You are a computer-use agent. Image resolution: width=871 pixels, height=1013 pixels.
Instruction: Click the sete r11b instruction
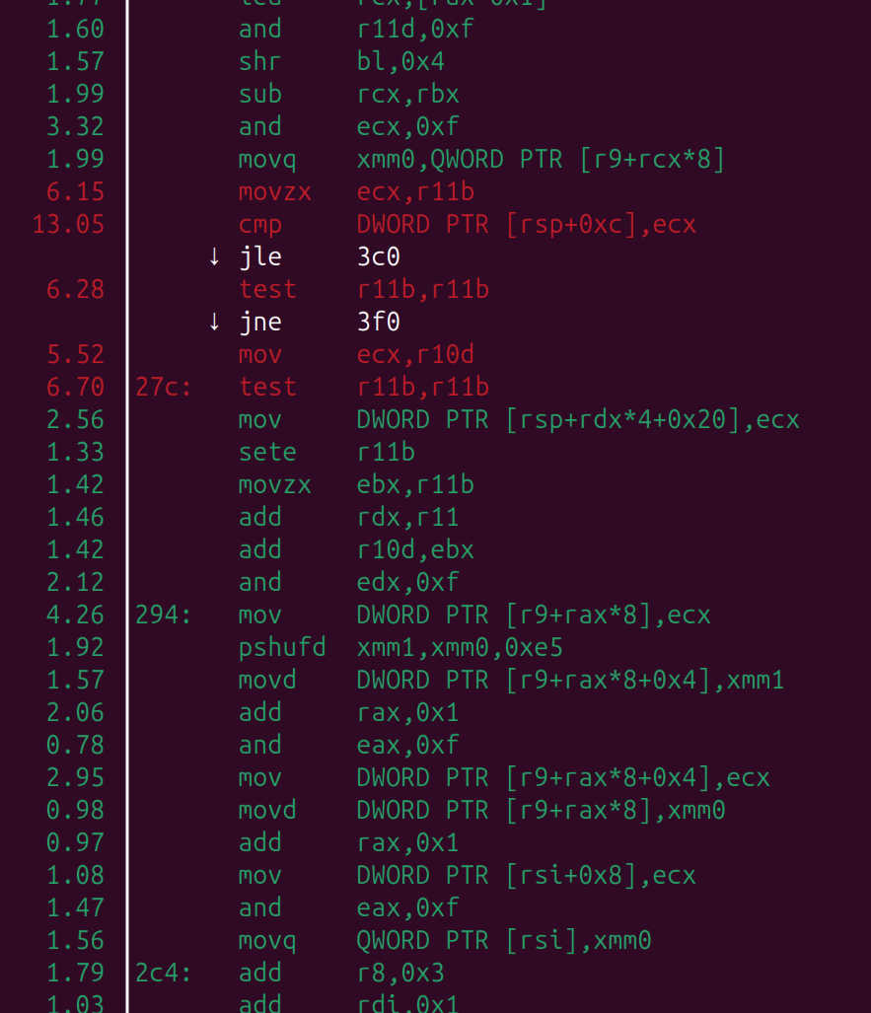[327, 452]
